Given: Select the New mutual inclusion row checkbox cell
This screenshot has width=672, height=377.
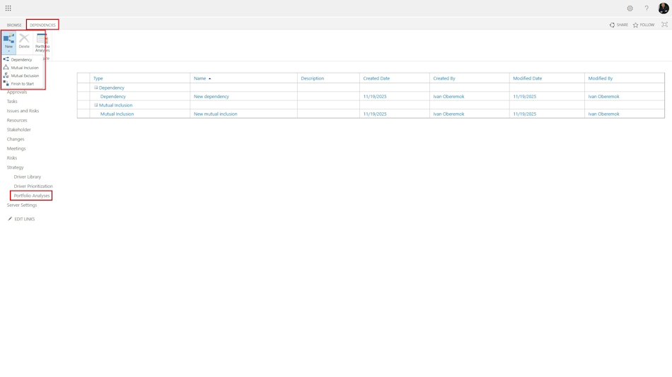Looking at the screenshot, I should [83, 114].
